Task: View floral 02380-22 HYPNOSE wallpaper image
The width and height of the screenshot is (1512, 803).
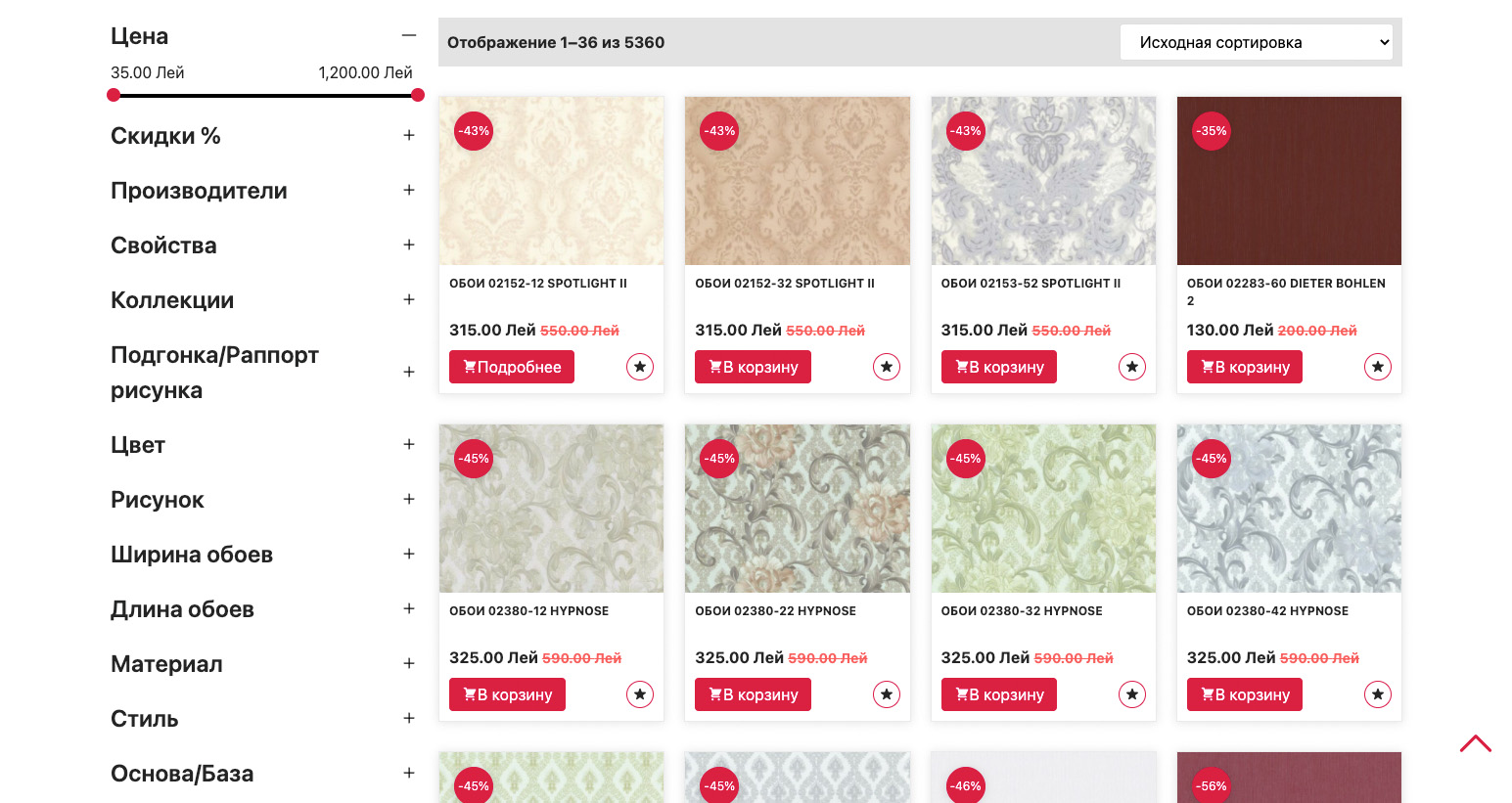Action: tap(798, 509)
